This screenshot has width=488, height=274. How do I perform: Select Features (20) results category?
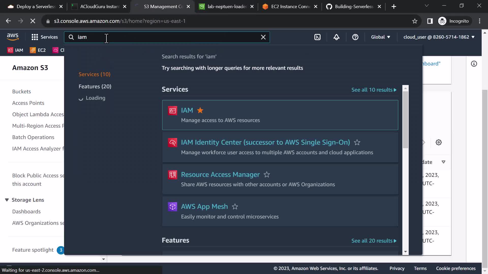pos(95,87)
